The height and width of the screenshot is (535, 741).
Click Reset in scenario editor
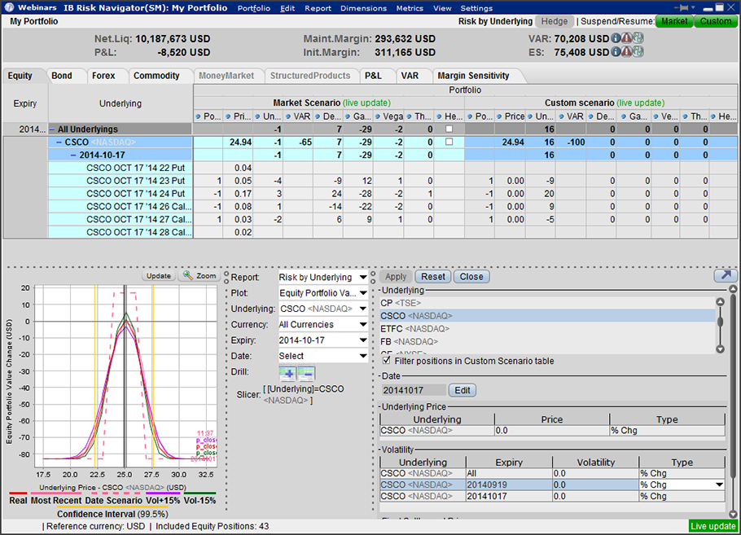pyautogui.click(x=433, y=277)
